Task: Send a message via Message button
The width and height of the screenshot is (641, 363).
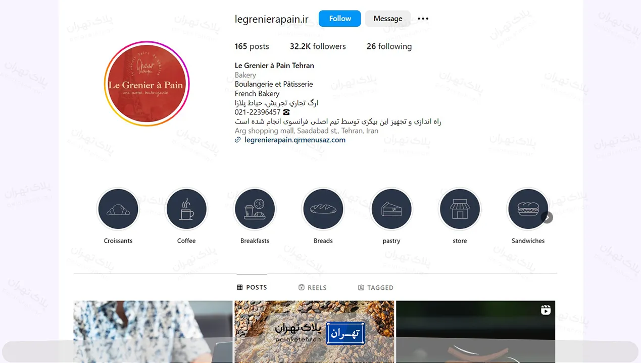Action: point(388,19)
